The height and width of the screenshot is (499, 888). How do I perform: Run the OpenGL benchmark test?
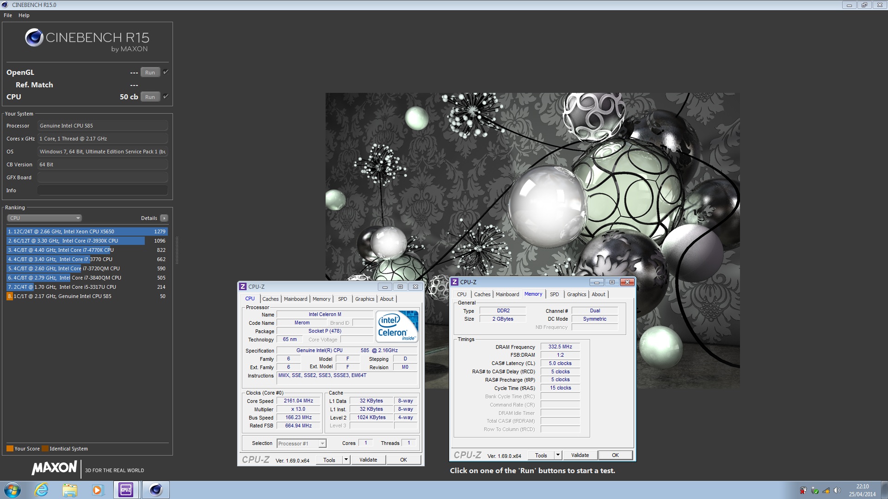tap(150, 73)
